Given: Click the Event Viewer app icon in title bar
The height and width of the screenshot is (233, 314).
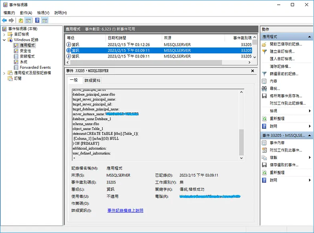Looking at the screenshot, I should [5, 5].
